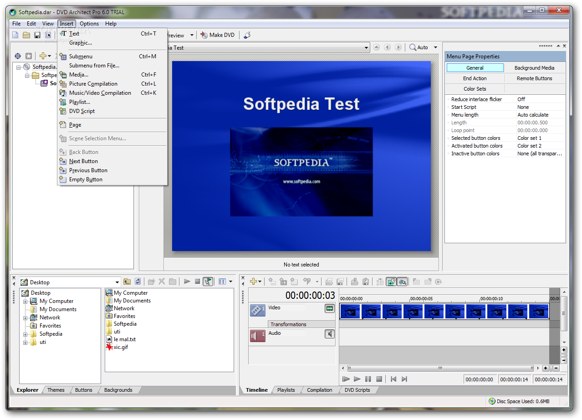Click the brush icon right of Make DVD
Viewport: 582px width, 420px height.
247,35
